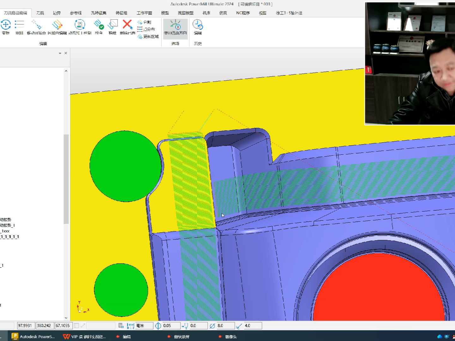Image resolution: width=455 pixels, height=341 pixels.
Task: Open the View (视图) ribbon tab
Action: [263, 13]
